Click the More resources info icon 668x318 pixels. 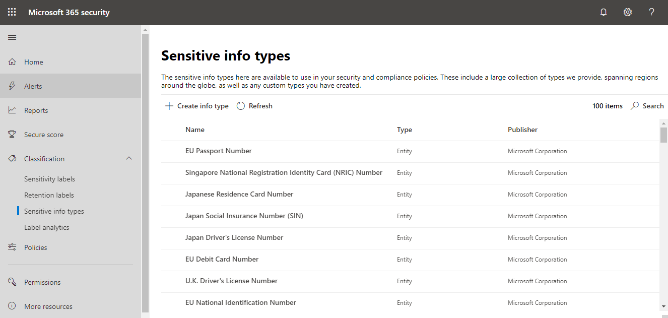click(x=13, y=306)
